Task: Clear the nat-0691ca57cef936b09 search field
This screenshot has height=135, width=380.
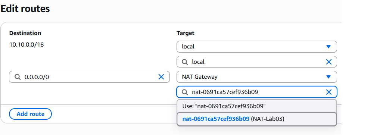Action: point(328,92)
